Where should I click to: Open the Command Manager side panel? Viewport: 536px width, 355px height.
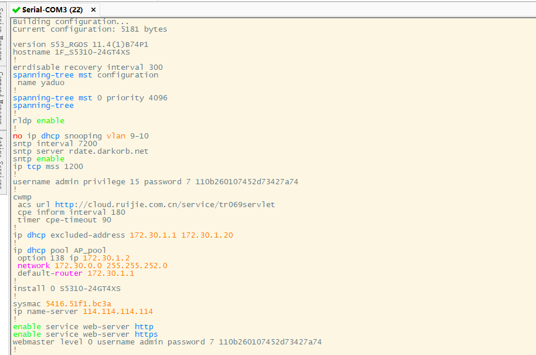click(x=2, y=97)
